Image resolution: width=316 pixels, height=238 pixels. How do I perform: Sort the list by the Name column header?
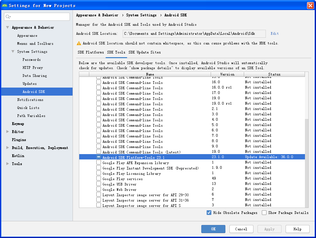(x=150, y=74)
